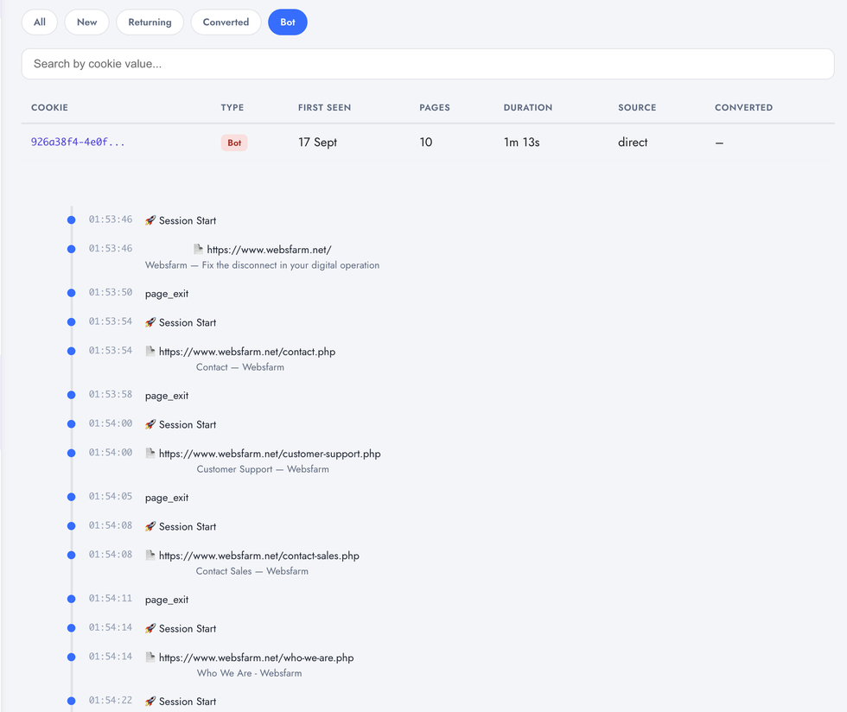The height and width of the screenshot is (712, 847).
Task: Click page icon beside contact.php URL
Action: coord(150,351)
